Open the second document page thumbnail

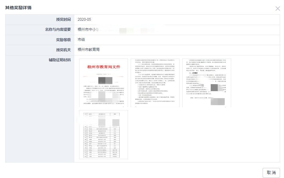click(155, 83)
